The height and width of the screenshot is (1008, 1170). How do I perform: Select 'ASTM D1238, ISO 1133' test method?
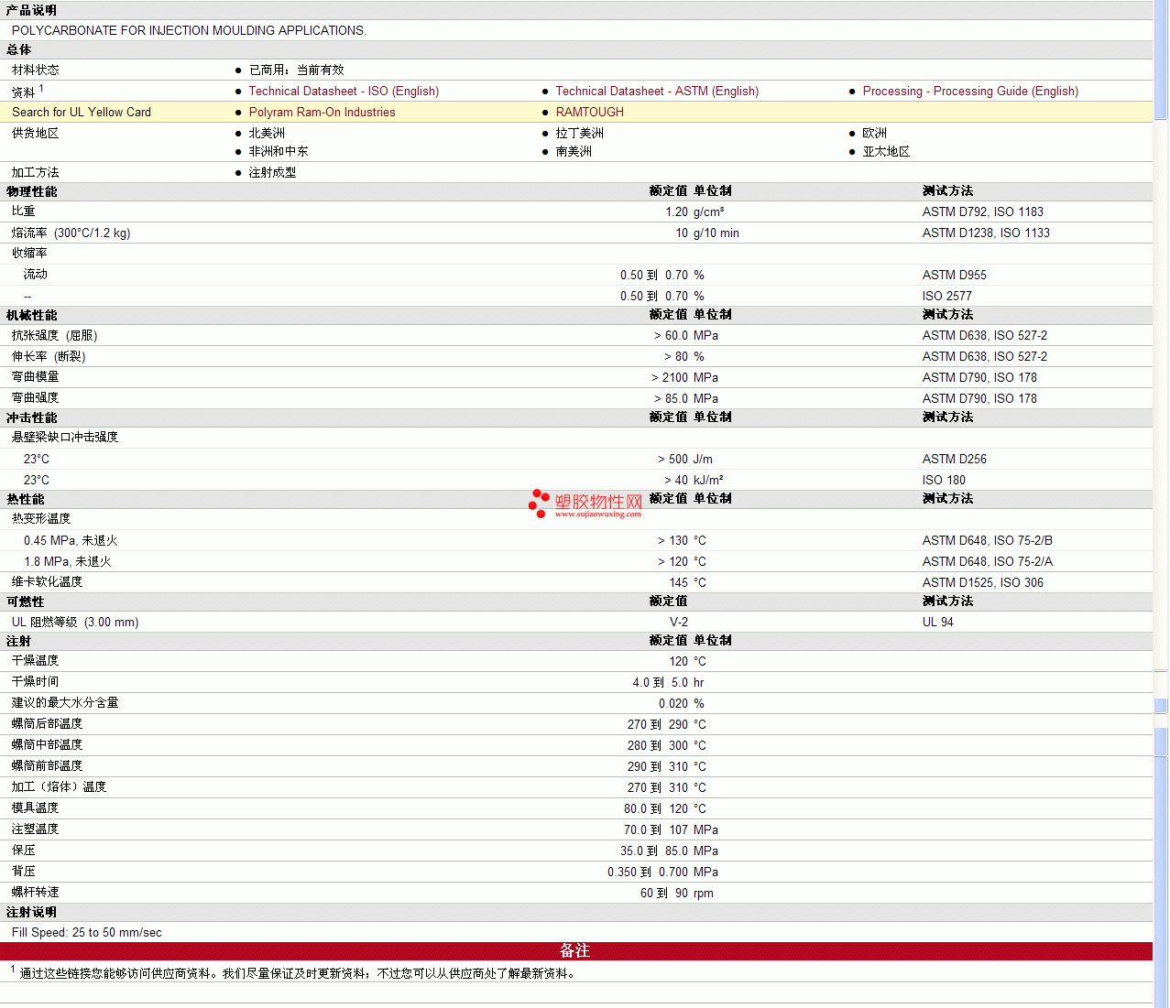pyautogui.click(x=986, y=233)
